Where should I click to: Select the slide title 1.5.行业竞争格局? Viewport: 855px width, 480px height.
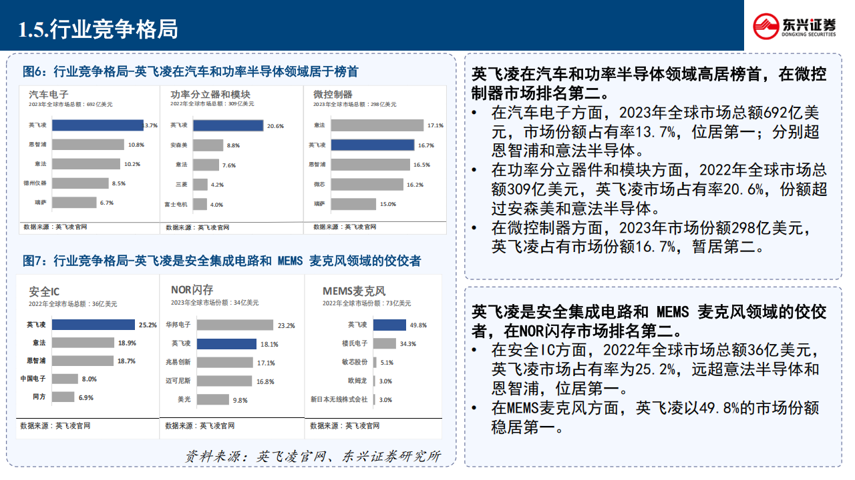(98, 29)
